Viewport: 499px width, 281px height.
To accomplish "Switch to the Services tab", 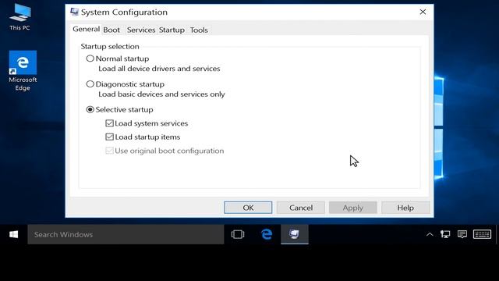I will [141, 30].
